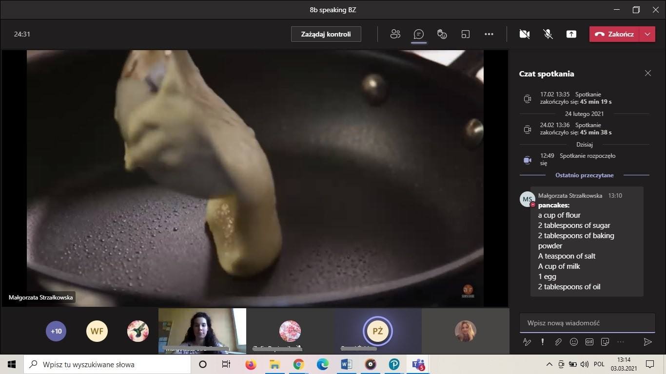666x374 pixels.
Task: Open the More actions ellipsis menu
Action: tap(489, 34)
